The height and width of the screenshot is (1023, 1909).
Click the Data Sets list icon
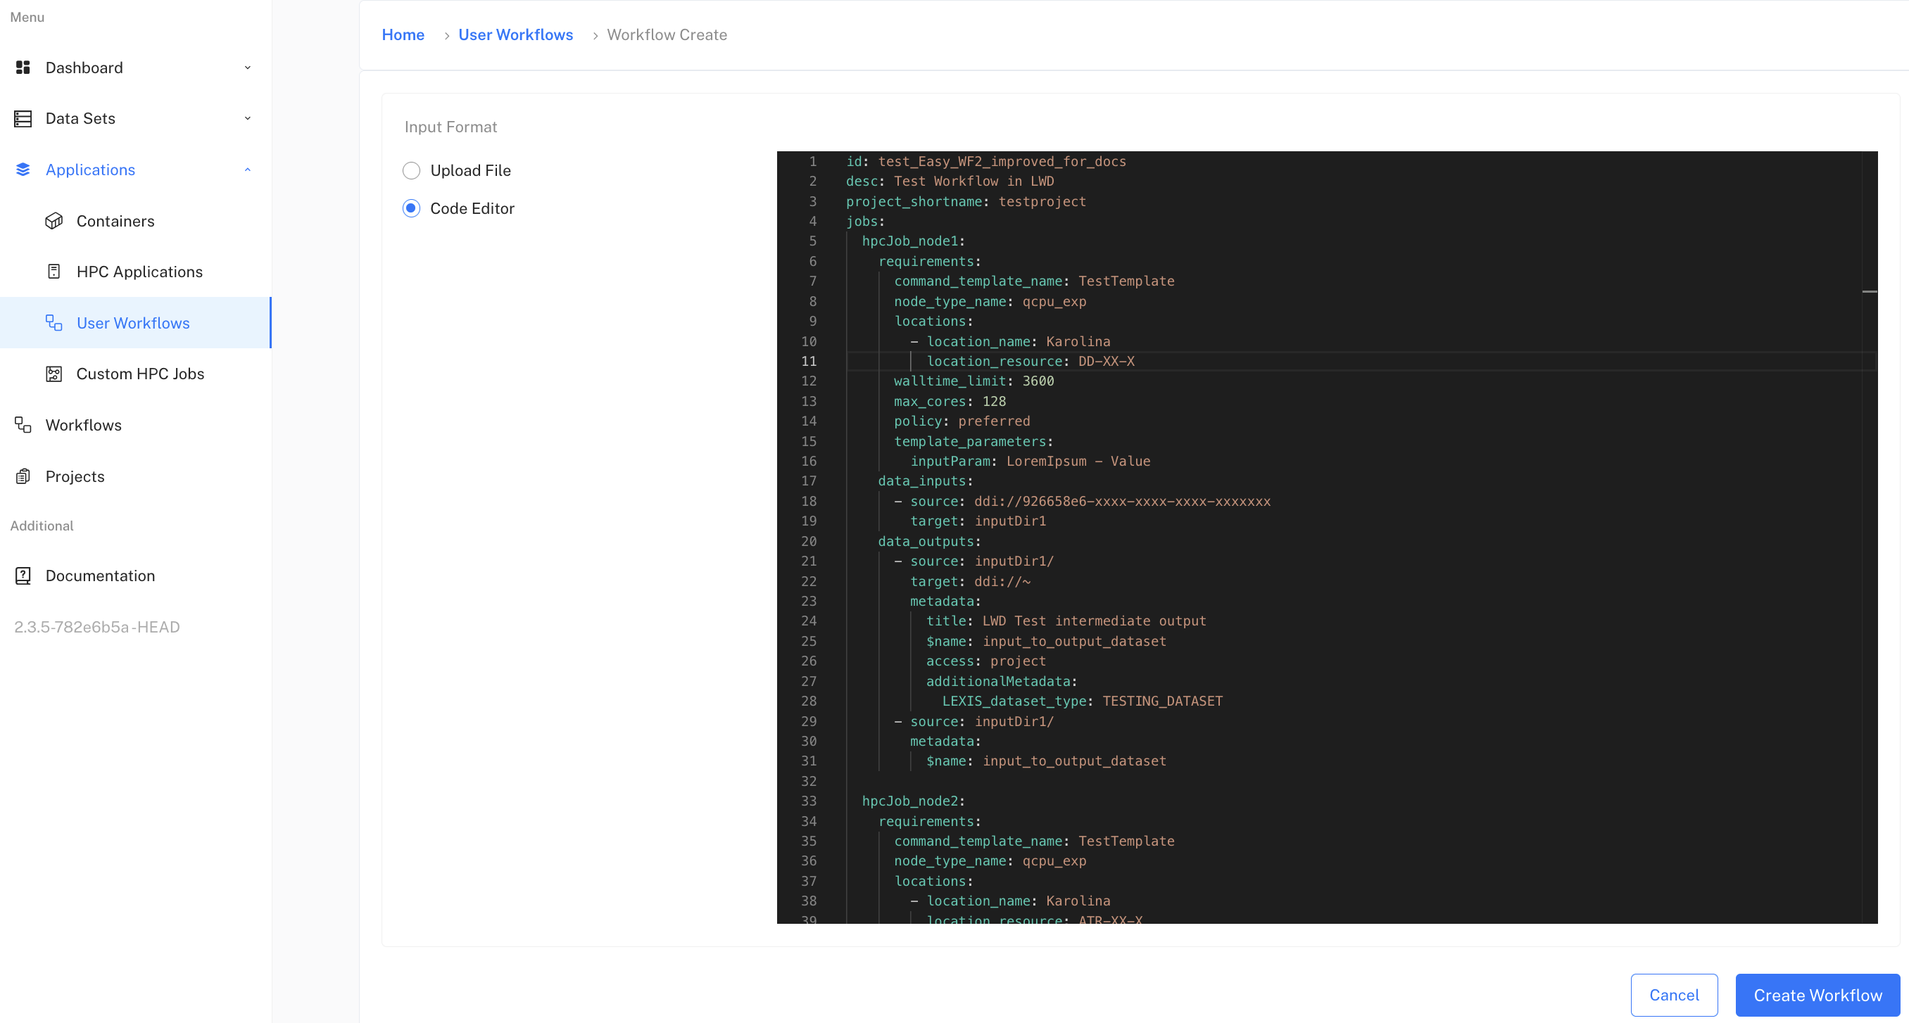point(23,118)
